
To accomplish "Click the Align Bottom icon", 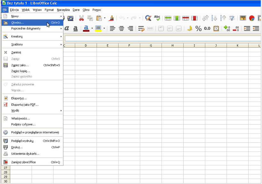I will click(x=179, y=28).
